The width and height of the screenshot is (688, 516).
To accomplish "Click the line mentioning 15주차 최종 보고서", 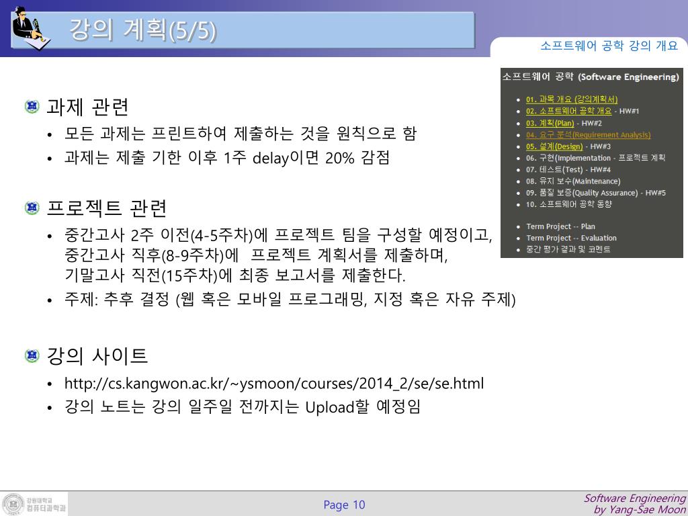I will pyautogui.click(x=234, y=275).
